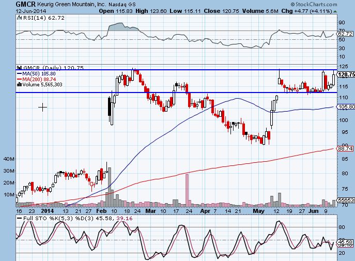Click the High 123.60 value
355x261 pixels.
151,11
